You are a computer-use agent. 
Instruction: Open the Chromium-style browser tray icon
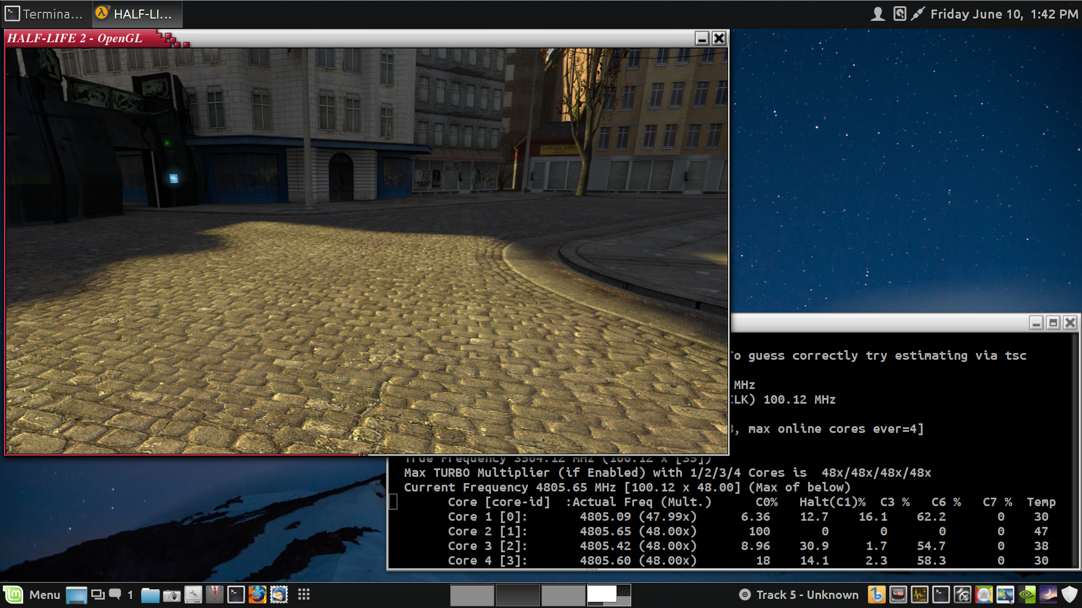[x=983, y=594]
